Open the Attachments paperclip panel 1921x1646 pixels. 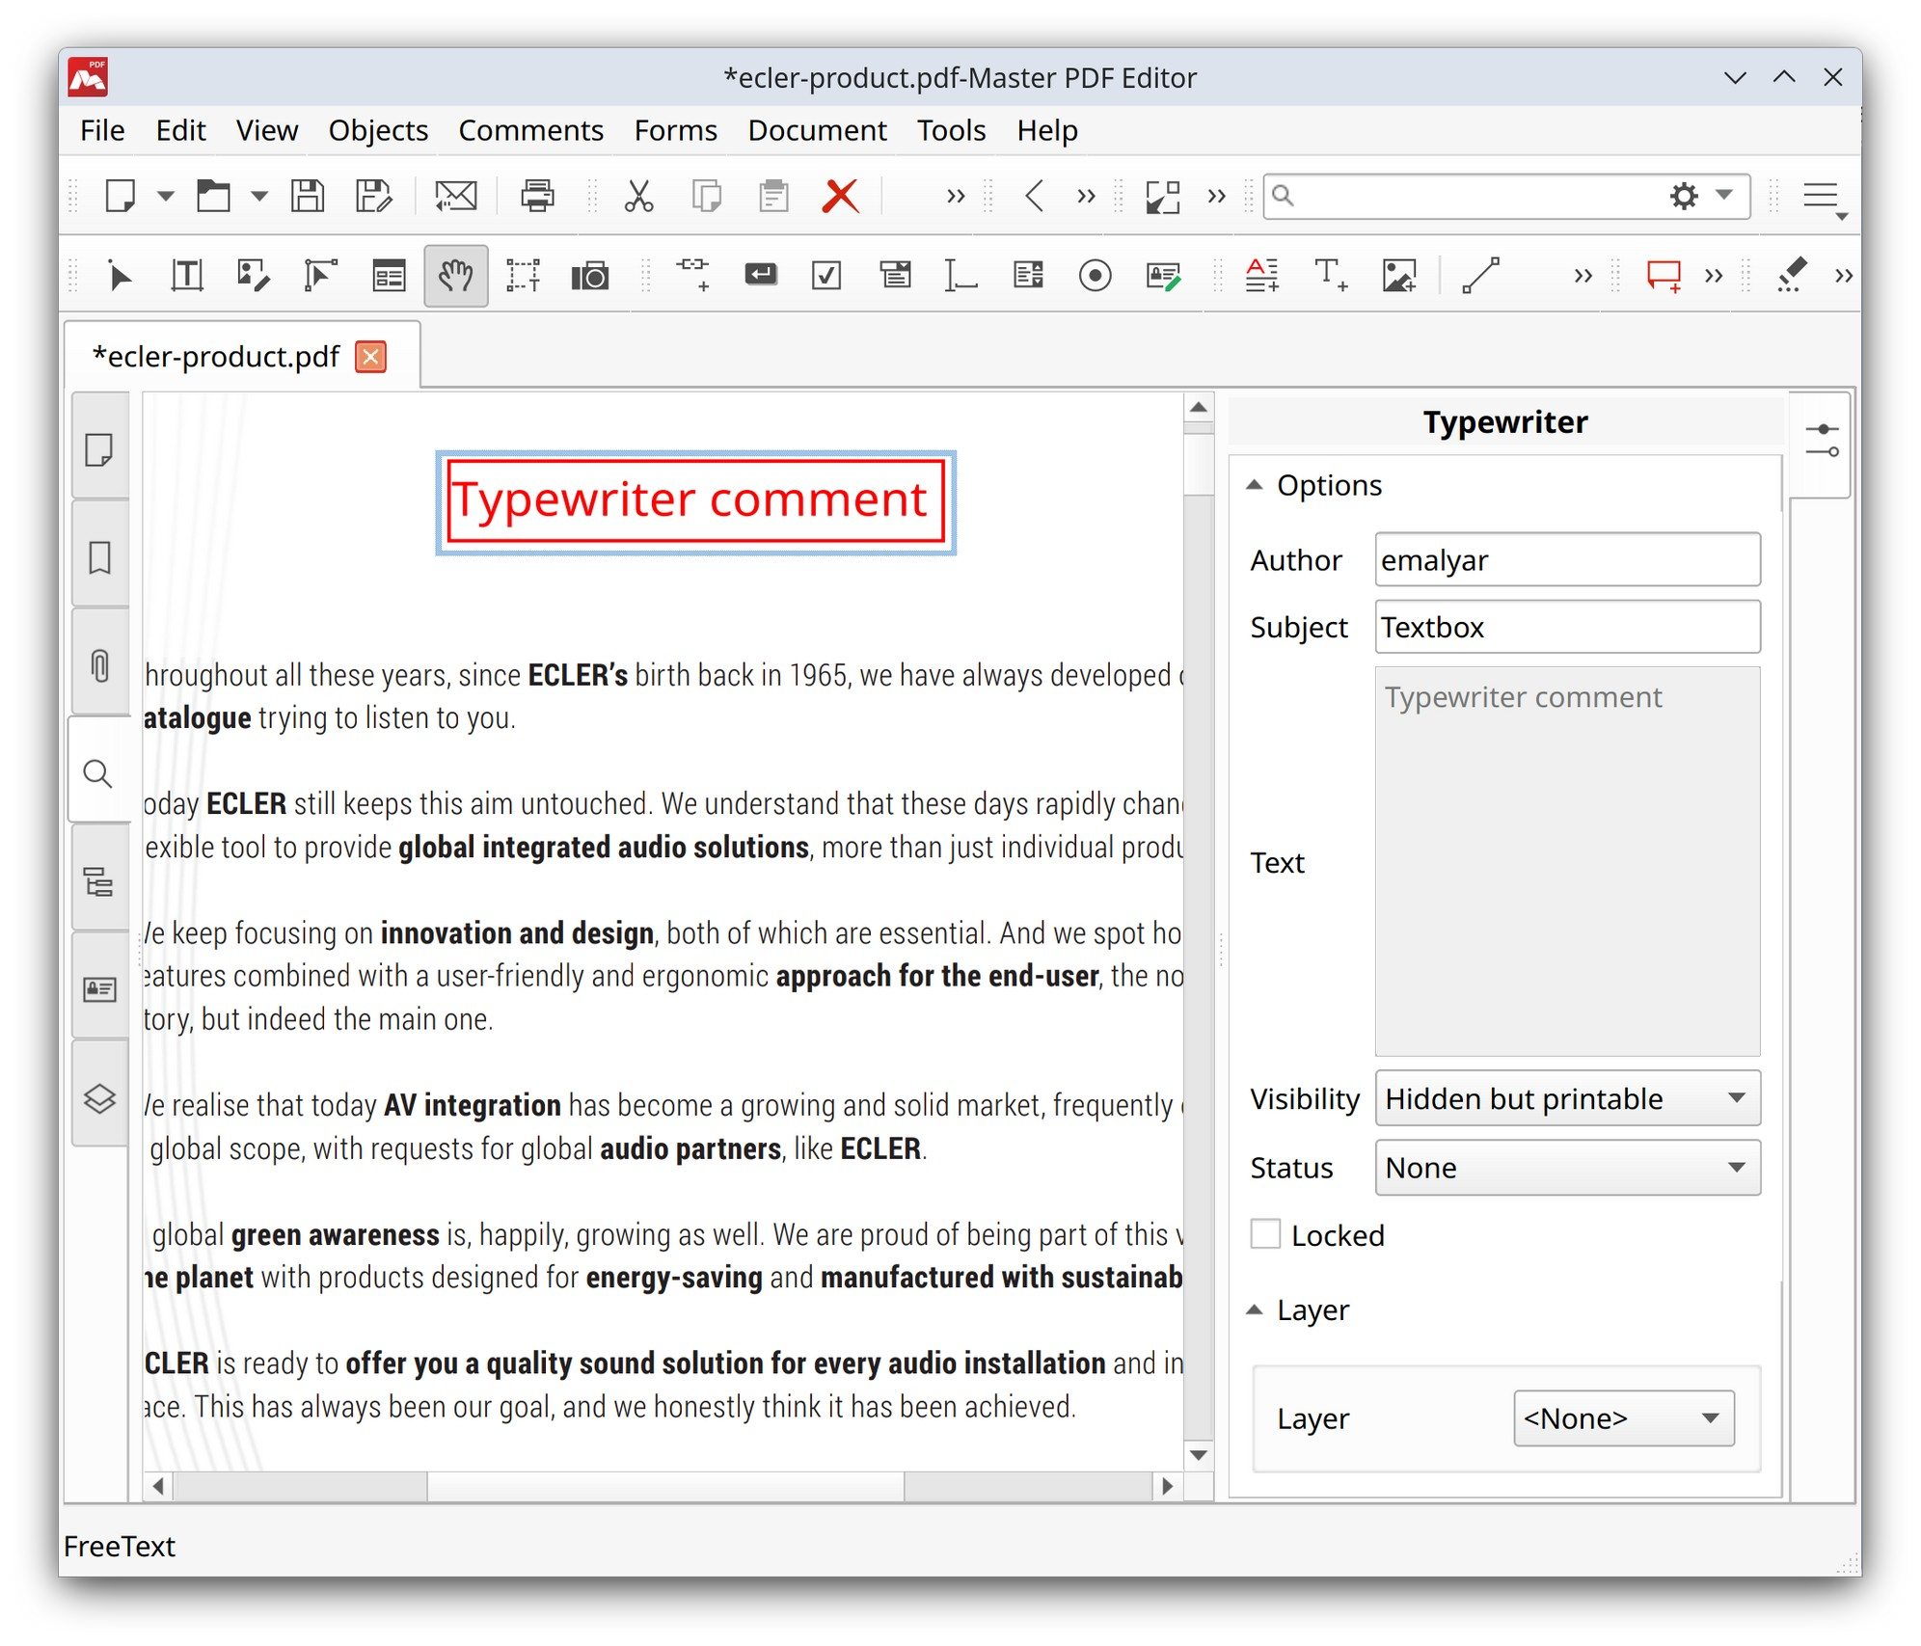click(x=99, y=666)
